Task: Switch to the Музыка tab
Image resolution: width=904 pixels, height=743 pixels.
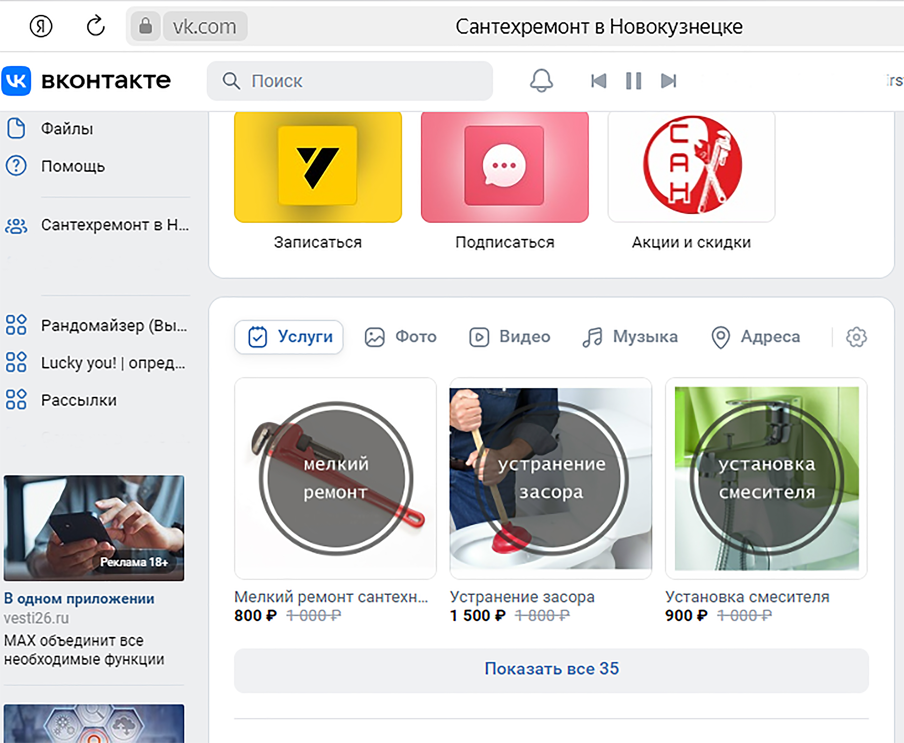Action: (x=630, y=337)
